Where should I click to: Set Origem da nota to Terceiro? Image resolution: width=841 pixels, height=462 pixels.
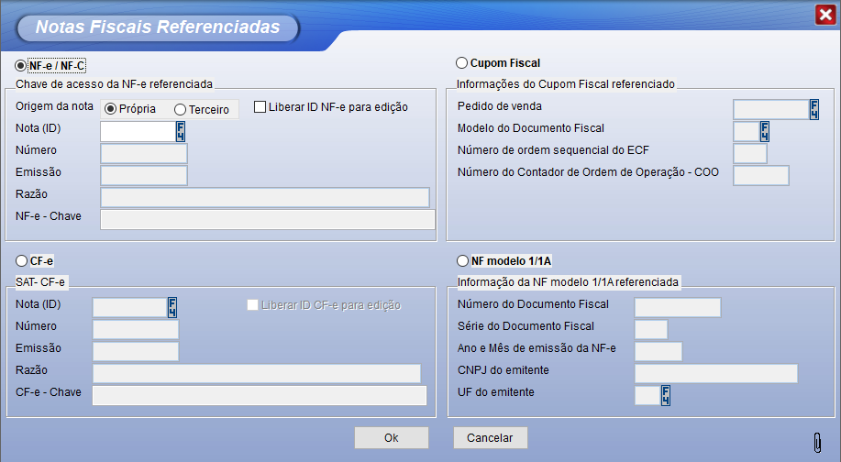tap(180, 109)
